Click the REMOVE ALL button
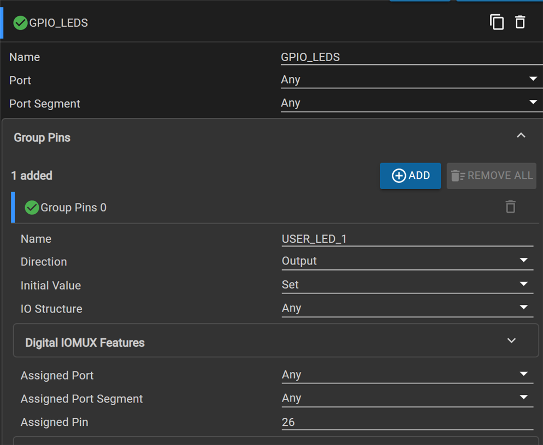Viewport: 543px width, 445px height. pos(491,176)
